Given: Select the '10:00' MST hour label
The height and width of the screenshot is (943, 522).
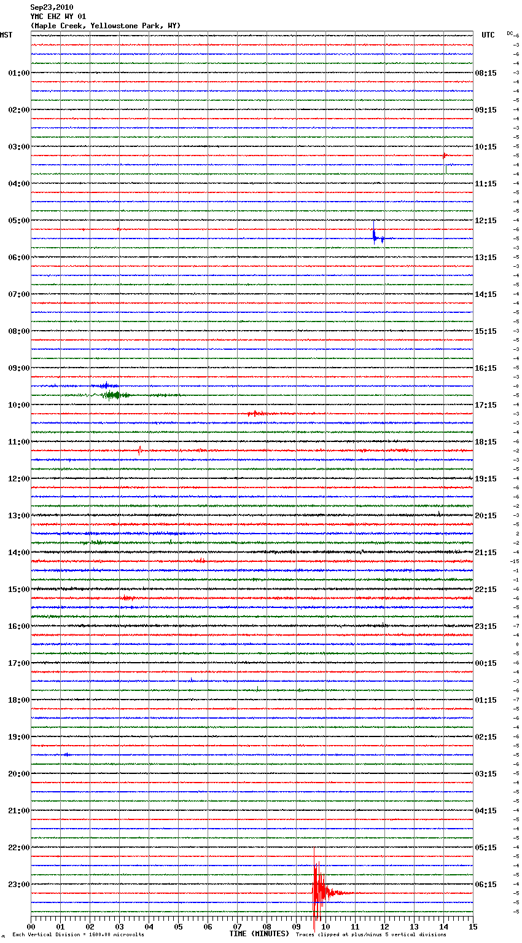Looking at the screenshot, I should point(19,405).
